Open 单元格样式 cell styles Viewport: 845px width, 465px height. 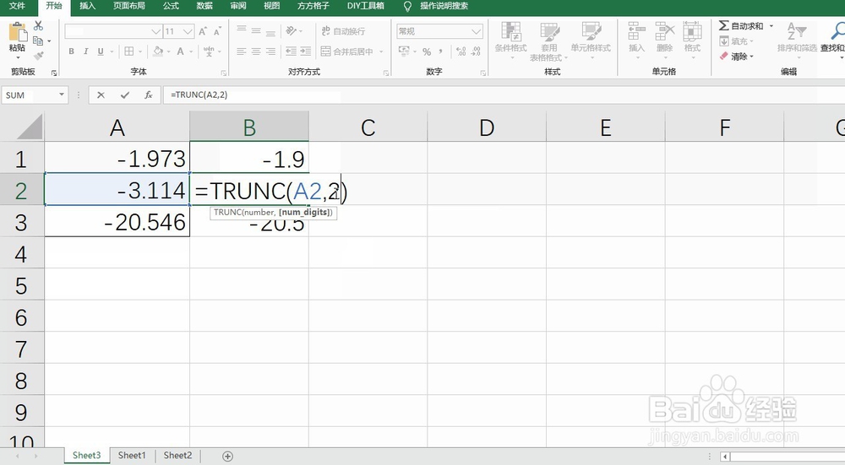pyautogui.click(x=591, y=39)
